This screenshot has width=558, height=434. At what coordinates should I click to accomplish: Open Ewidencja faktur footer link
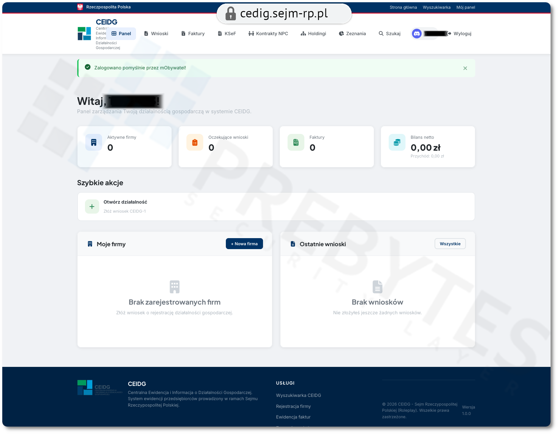[293, 417]
